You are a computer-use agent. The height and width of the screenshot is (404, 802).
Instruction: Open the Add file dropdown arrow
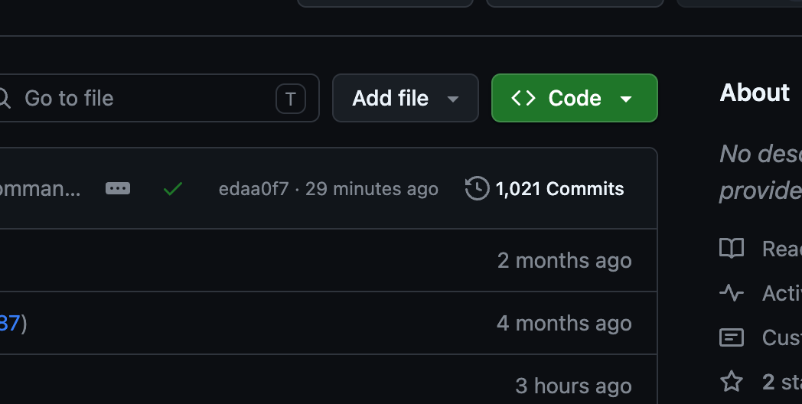(x=453, y=99)
